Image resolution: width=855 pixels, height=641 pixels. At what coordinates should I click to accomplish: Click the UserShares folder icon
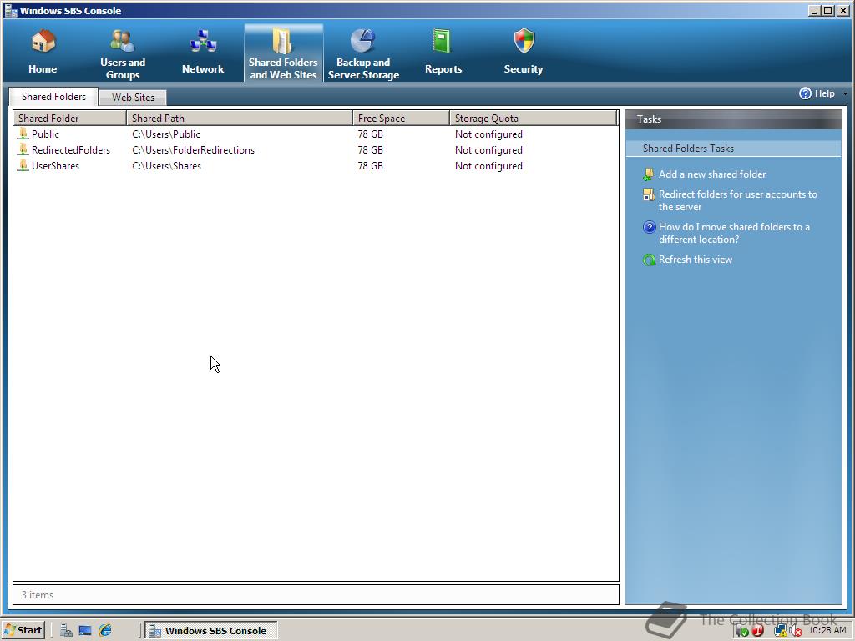pos(23,165)
